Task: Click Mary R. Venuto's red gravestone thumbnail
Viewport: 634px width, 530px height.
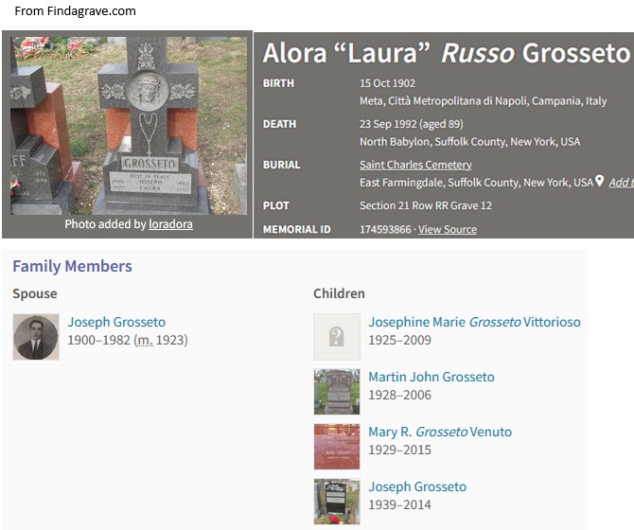Action: pyautogui.click(x=337, y=447)
